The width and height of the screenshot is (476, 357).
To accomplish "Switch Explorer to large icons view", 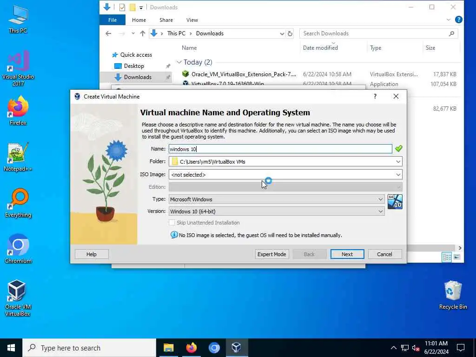I will (x=456, y=257).
